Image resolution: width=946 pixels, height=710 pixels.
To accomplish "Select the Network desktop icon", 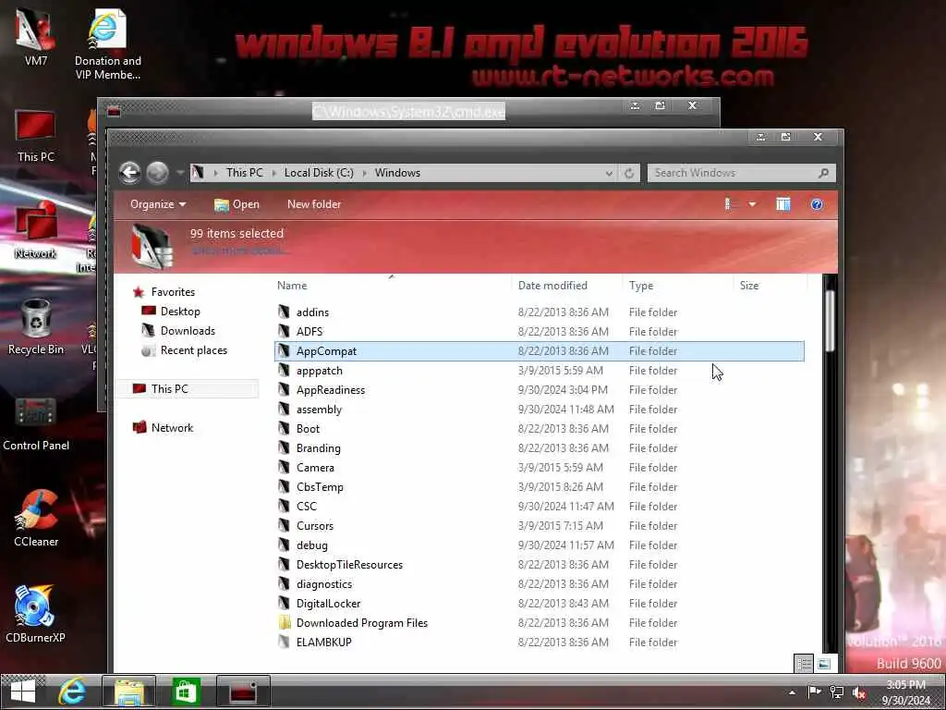I will (x=36, y=231).
